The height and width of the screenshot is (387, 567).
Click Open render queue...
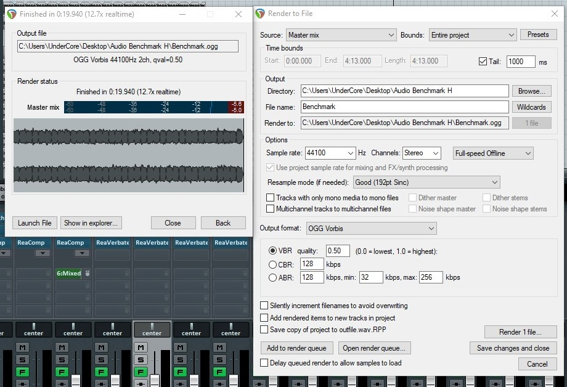374,348
